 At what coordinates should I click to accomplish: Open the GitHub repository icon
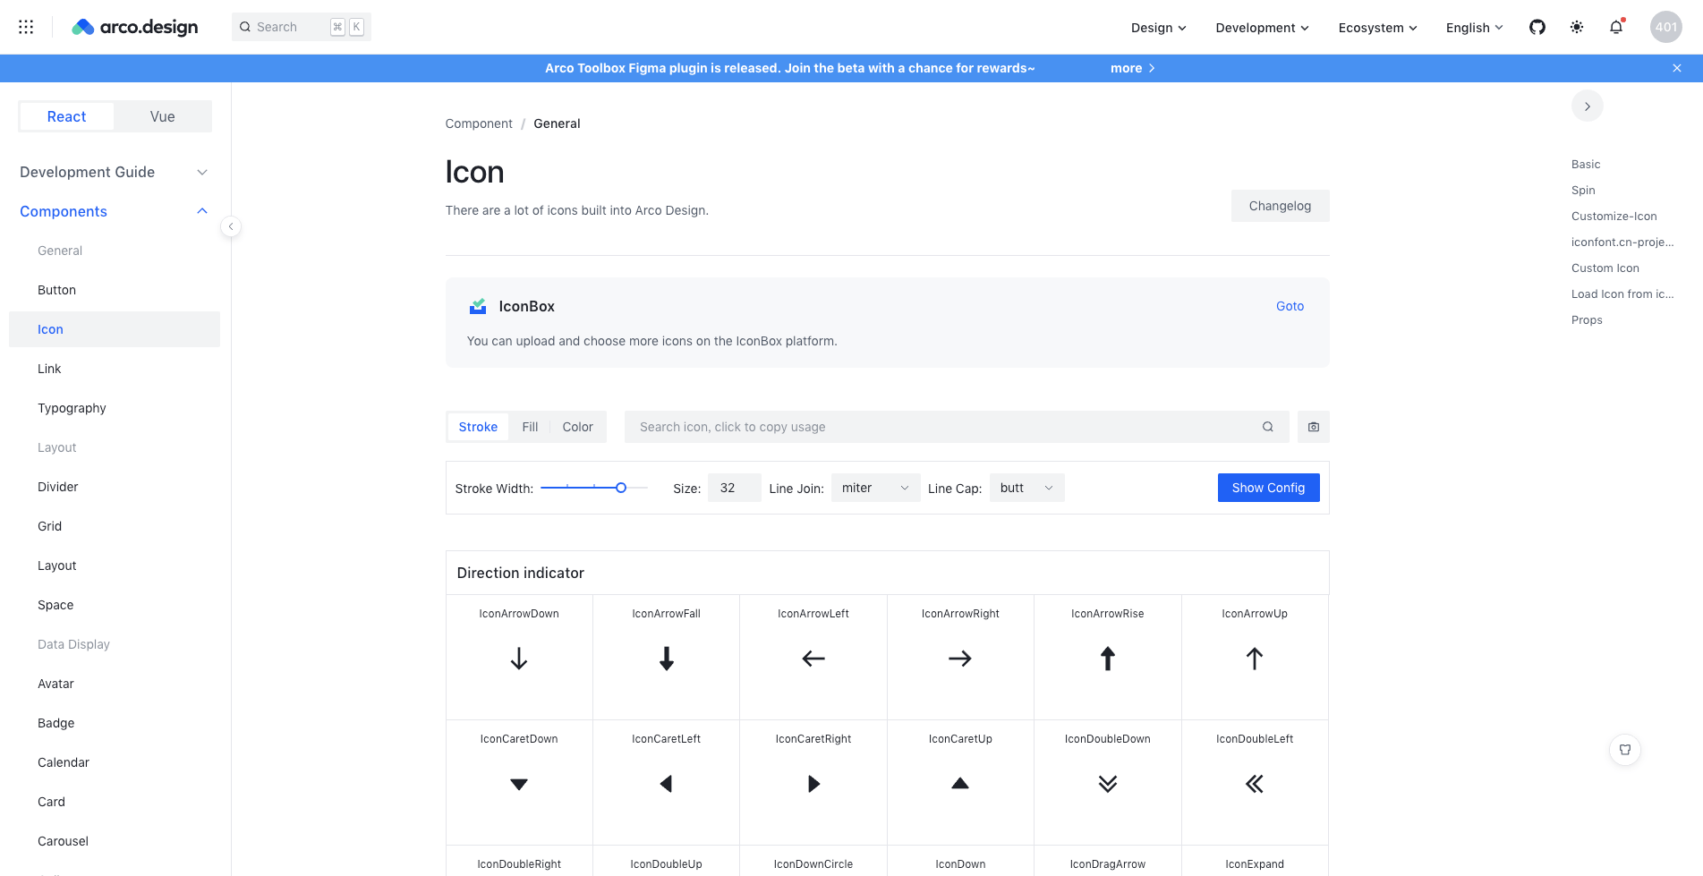click(x=1537, y=27)
